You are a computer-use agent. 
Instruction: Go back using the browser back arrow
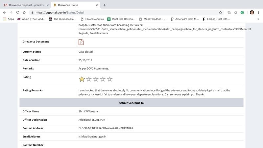click(x=5, y=12)
